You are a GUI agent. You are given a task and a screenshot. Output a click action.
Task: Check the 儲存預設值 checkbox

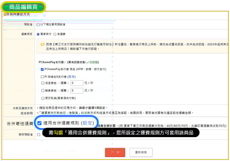click(x=38, y=134)
